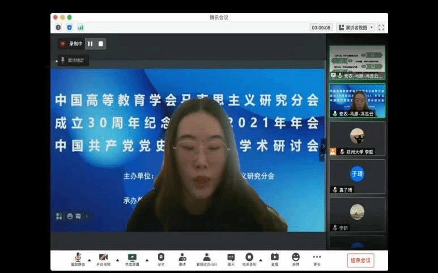Click 结束录制 to end recording
Viewport: 438px width, 273px height.
[249, 259]
